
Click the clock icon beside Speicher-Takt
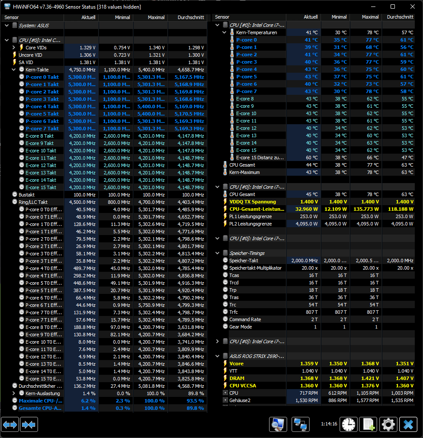pyautogui.click(x=225, y=261)
